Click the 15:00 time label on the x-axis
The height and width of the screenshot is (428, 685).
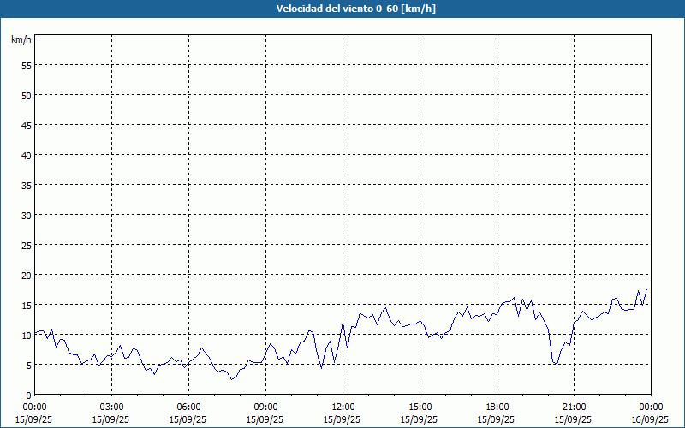click(420, 407)
